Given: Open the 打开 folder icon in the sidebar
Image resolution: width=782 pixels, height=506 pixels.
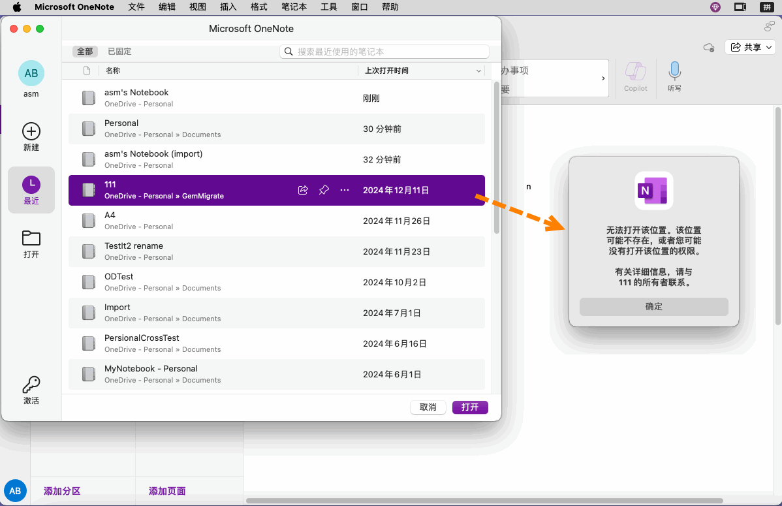Looking at the screenshot, I should click(x=31, y=238).
